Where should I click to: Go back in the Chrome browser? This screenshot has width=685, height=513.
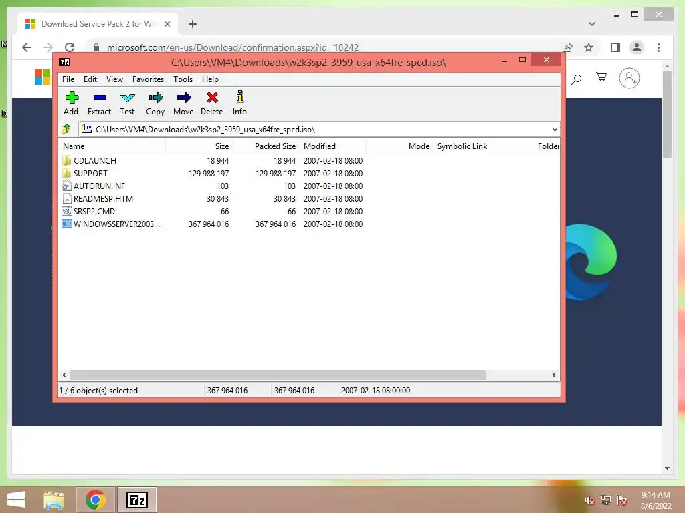point(27,47)
